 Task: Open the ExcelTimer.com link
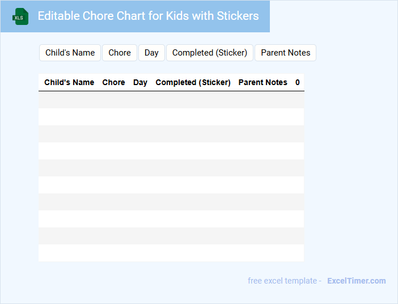tap(356, 281)
